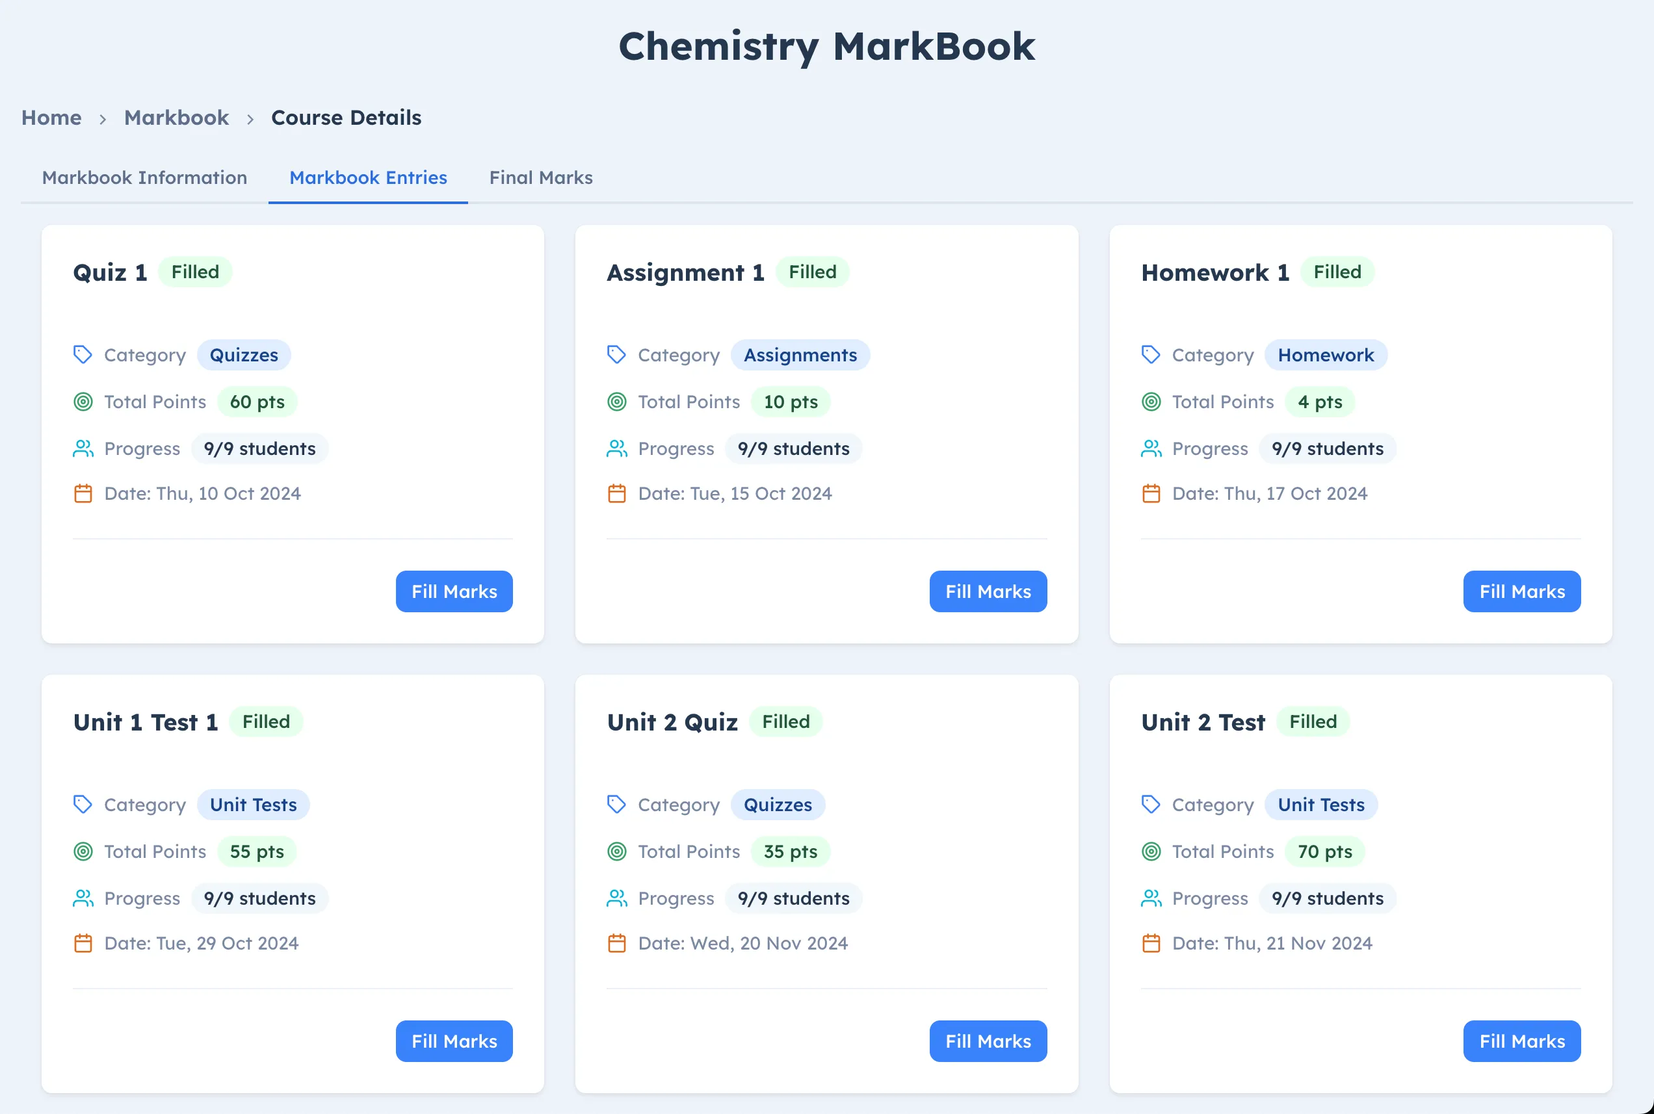The image size is (1654, 1114).
Task: Open the Final Marks tab
Action: [541, 177]
